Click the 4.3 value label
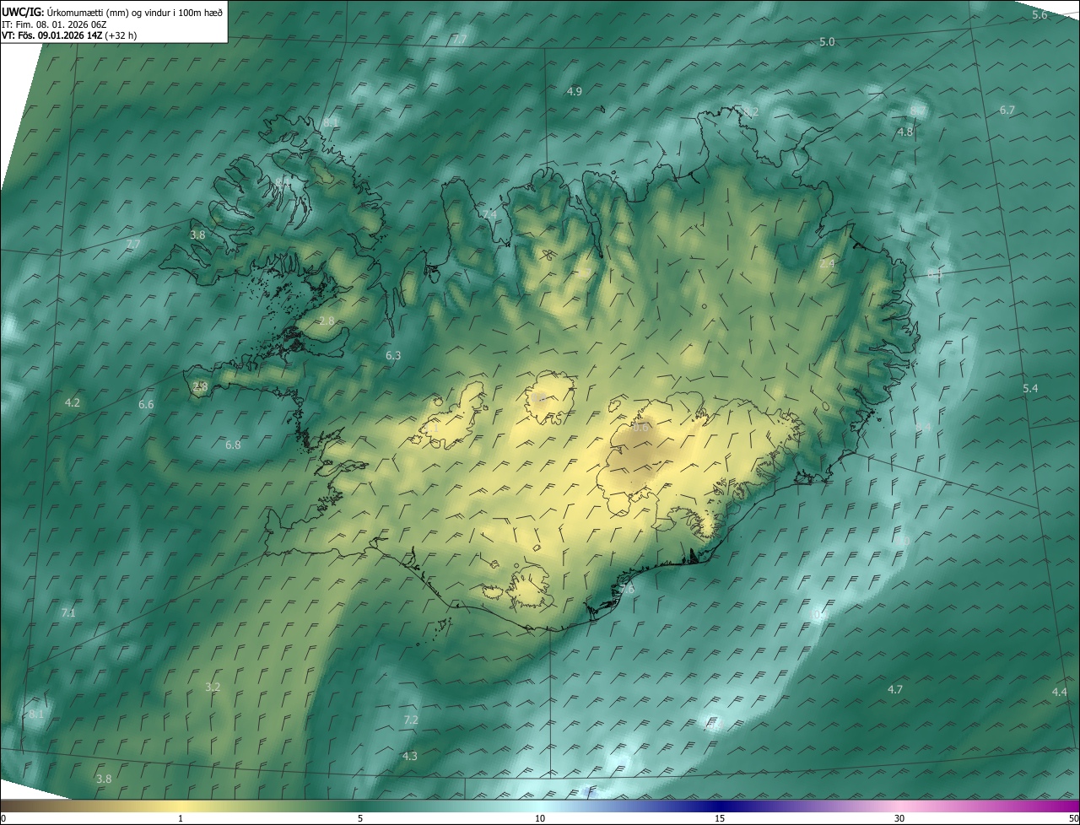Screen dimensions: 1080x825 tap(410, 757)
